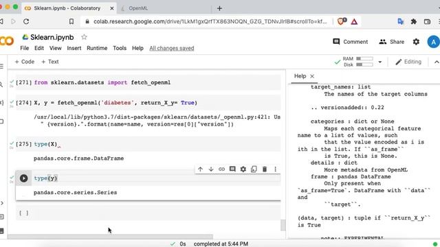This screenshot has width=440, height=247.
Task: Click the completed at 5:44 PM status
Action: pyautogui.click(x=221, y=244)
